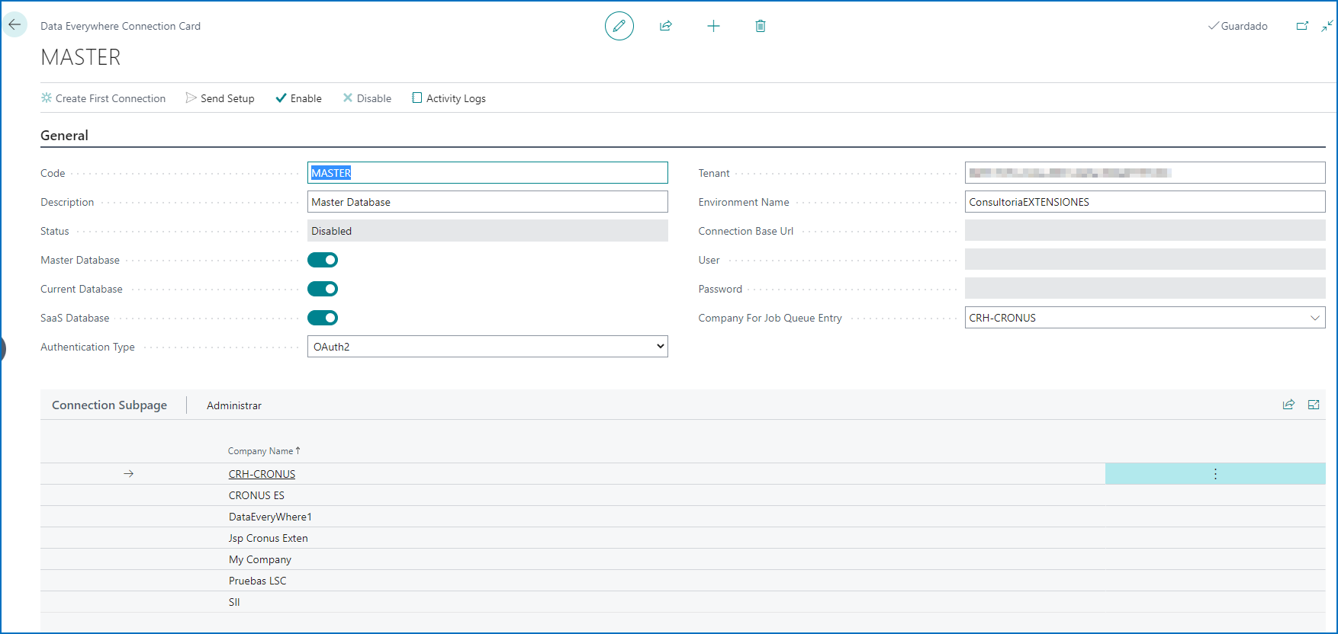Image resolution: width=1338 pixels, height=634 pixels.
Task: Open the CRH-CRONUS company link
Action: [262, 474]
